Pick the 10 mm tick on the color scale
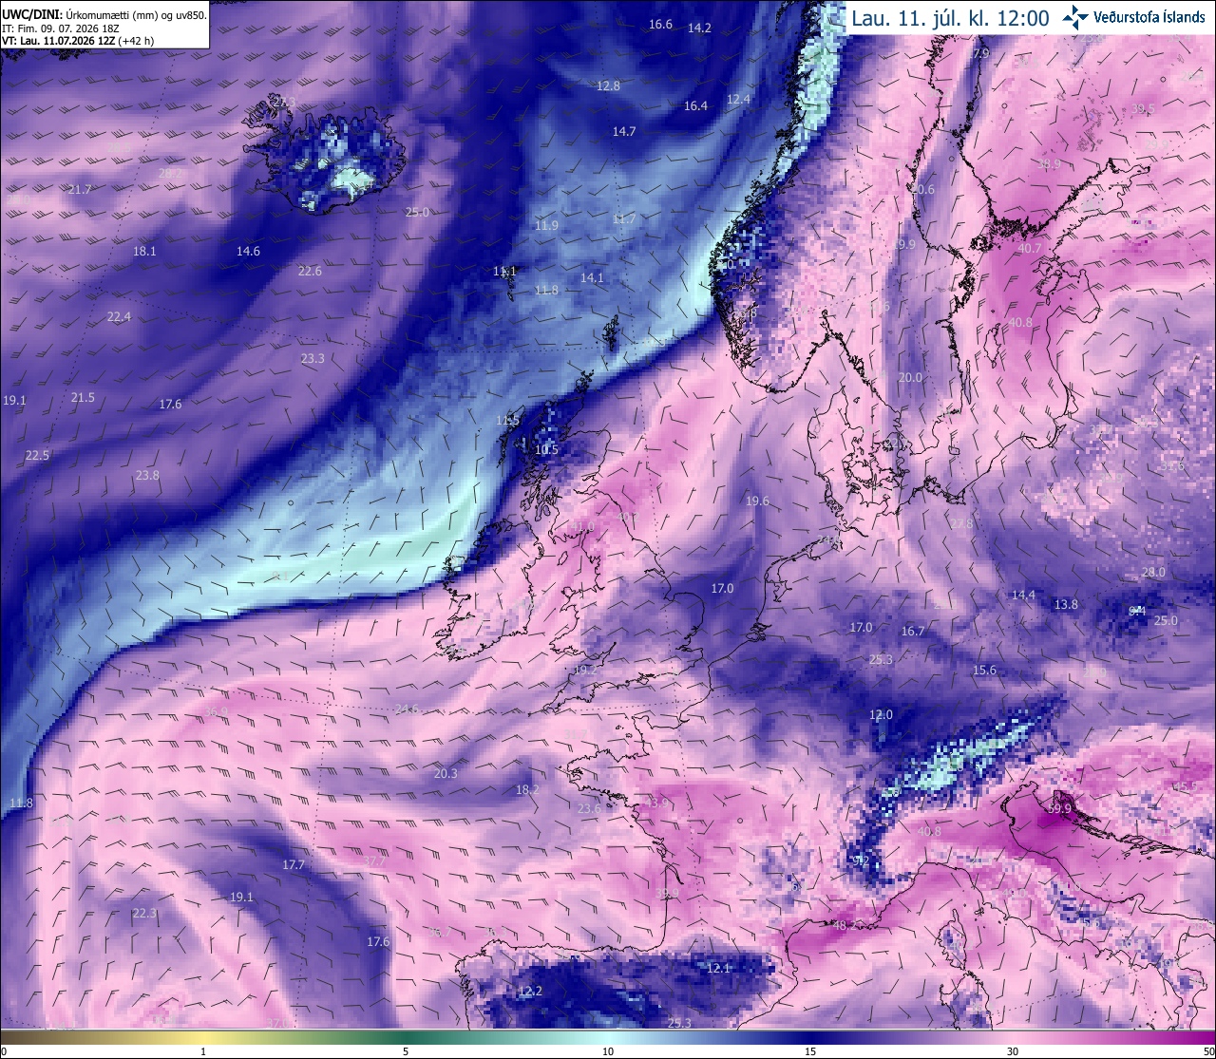The width and height of the screenshot is (1216, 1059). point(608,1051)
